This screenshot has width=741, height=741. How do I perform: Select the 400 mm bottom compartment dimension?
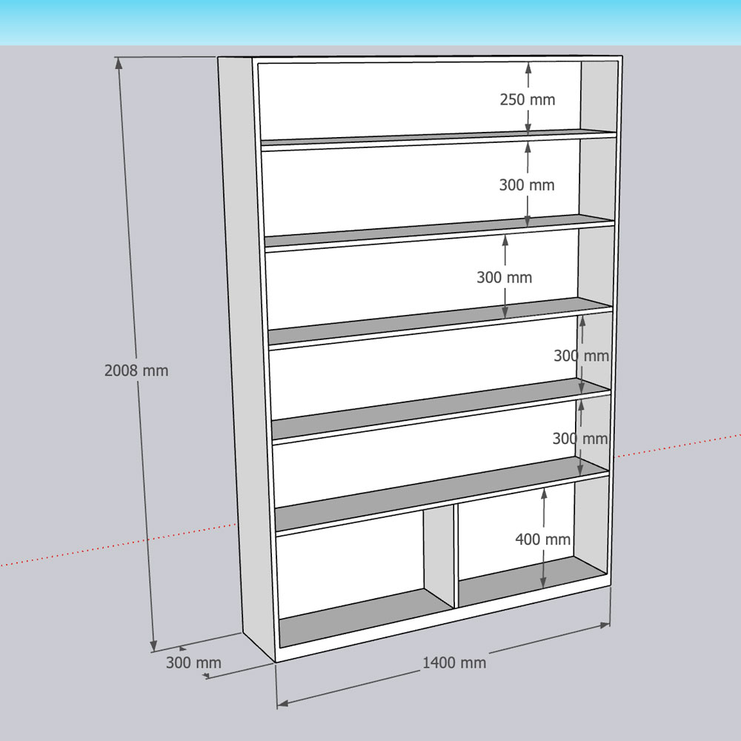(x=542, y=539)
